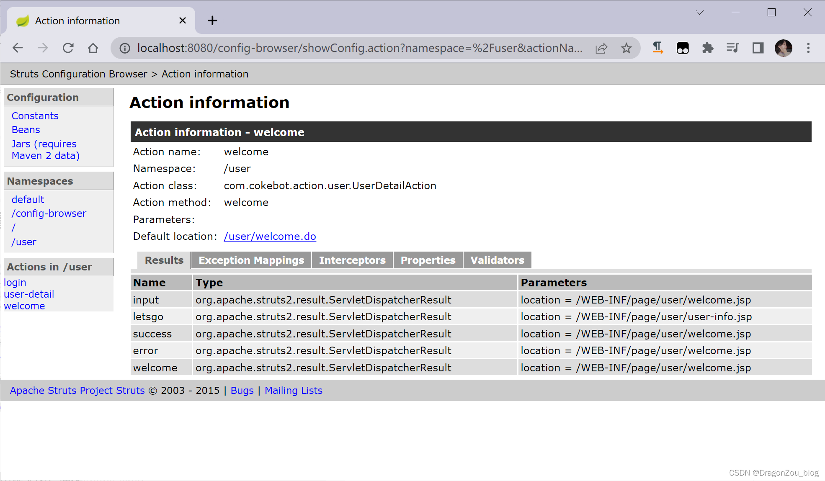Switch to the Exception Mappings tab
Image resolution: width=825 pixels, height=481 pixels.
[251, 260]
